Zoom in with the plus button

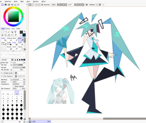pyautogui.click(x=63, y=5)
